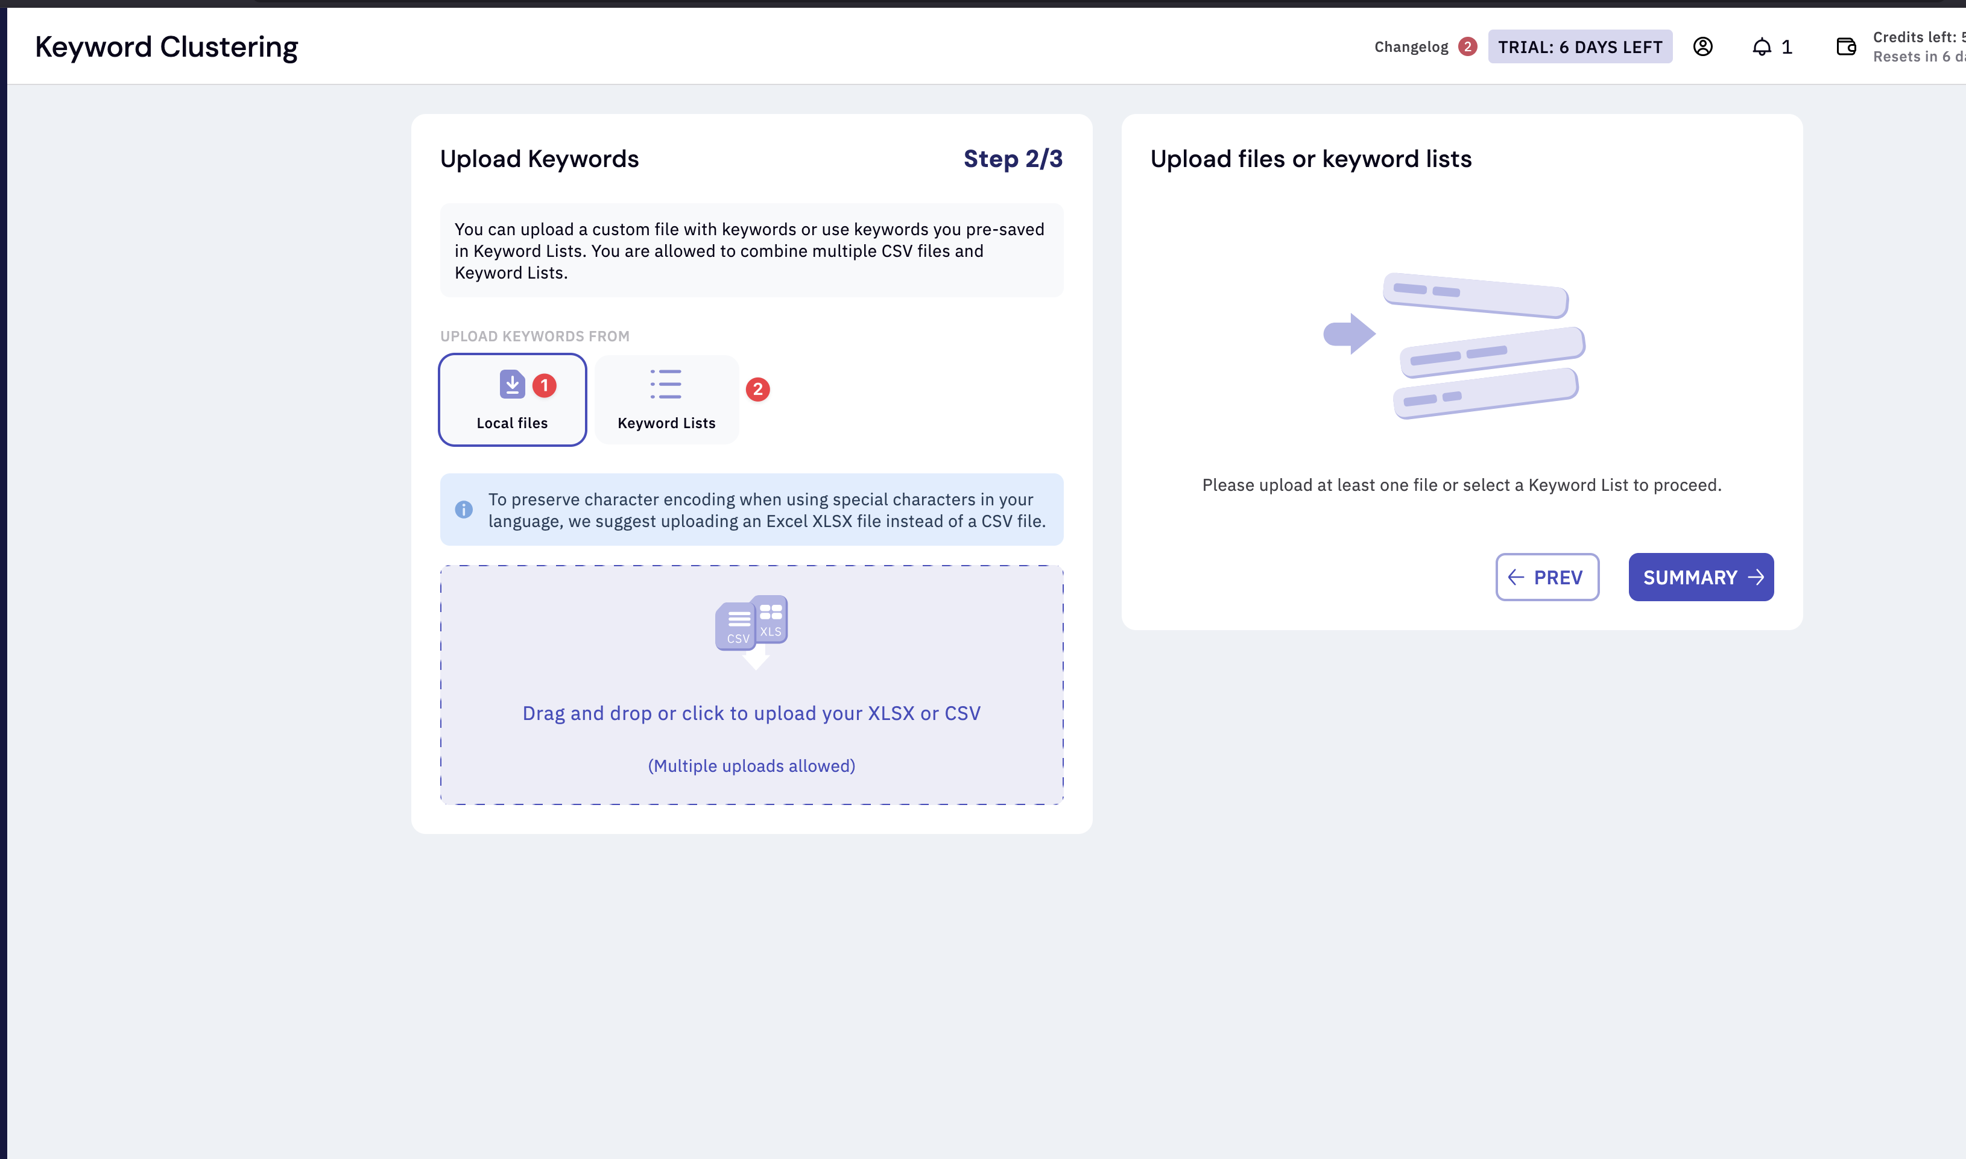This screenshot has height=1159, width=1966.
Task: Click the blue info circle icon
Action: 464,510
